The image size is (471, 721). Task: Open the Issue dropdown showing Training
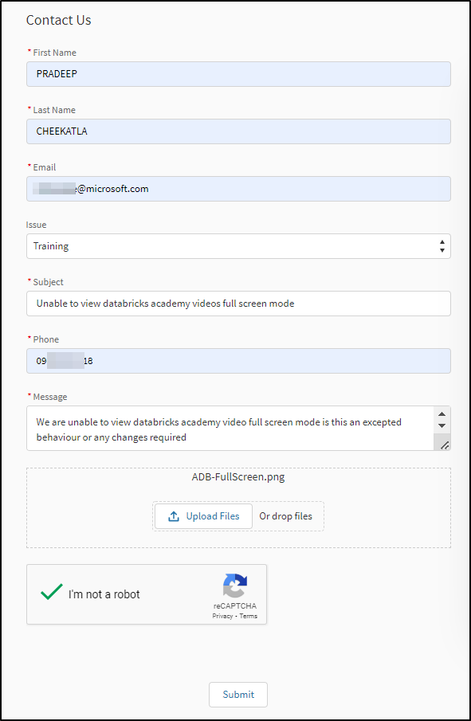239,246
